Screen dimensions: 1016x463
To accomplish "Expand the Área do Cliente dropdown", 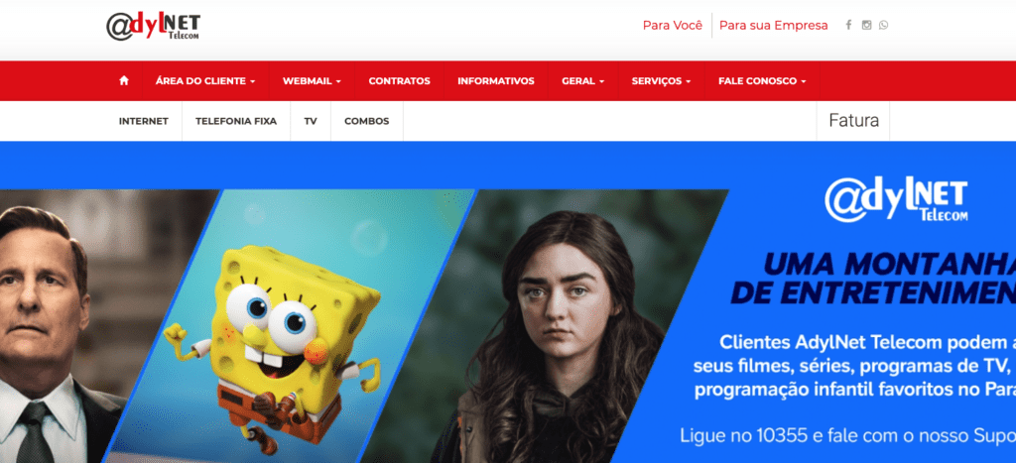I will (x=205, y=81).
